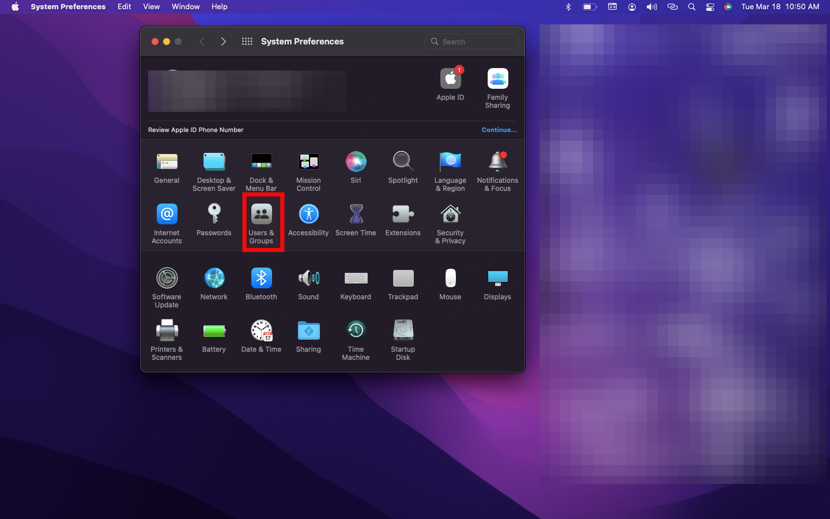Open Control Center from menu bar

[x=710, y=7]
